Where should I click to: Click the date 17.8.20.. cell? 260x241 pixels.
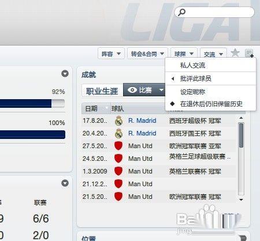(x=95, y=121)
